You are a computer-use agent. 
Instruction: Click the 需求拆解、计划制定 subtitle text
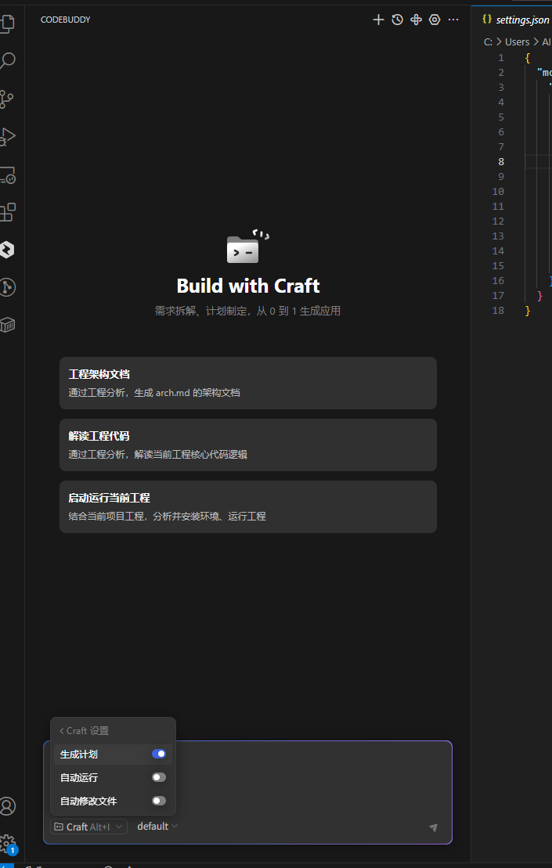[x=247, y=311]
